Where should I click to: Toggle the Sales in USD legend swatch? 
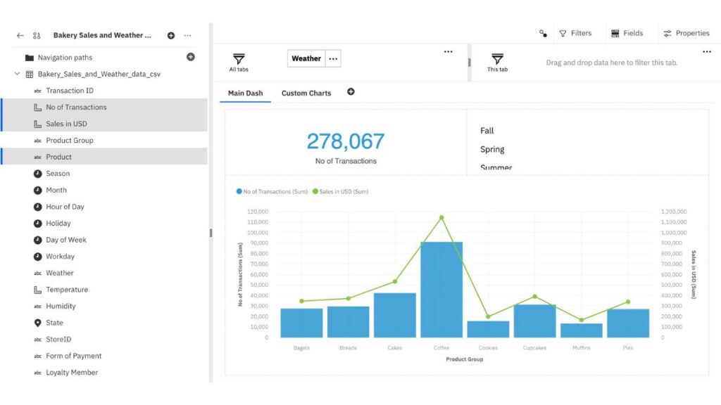pyautogui.click(x=315, y=191)
